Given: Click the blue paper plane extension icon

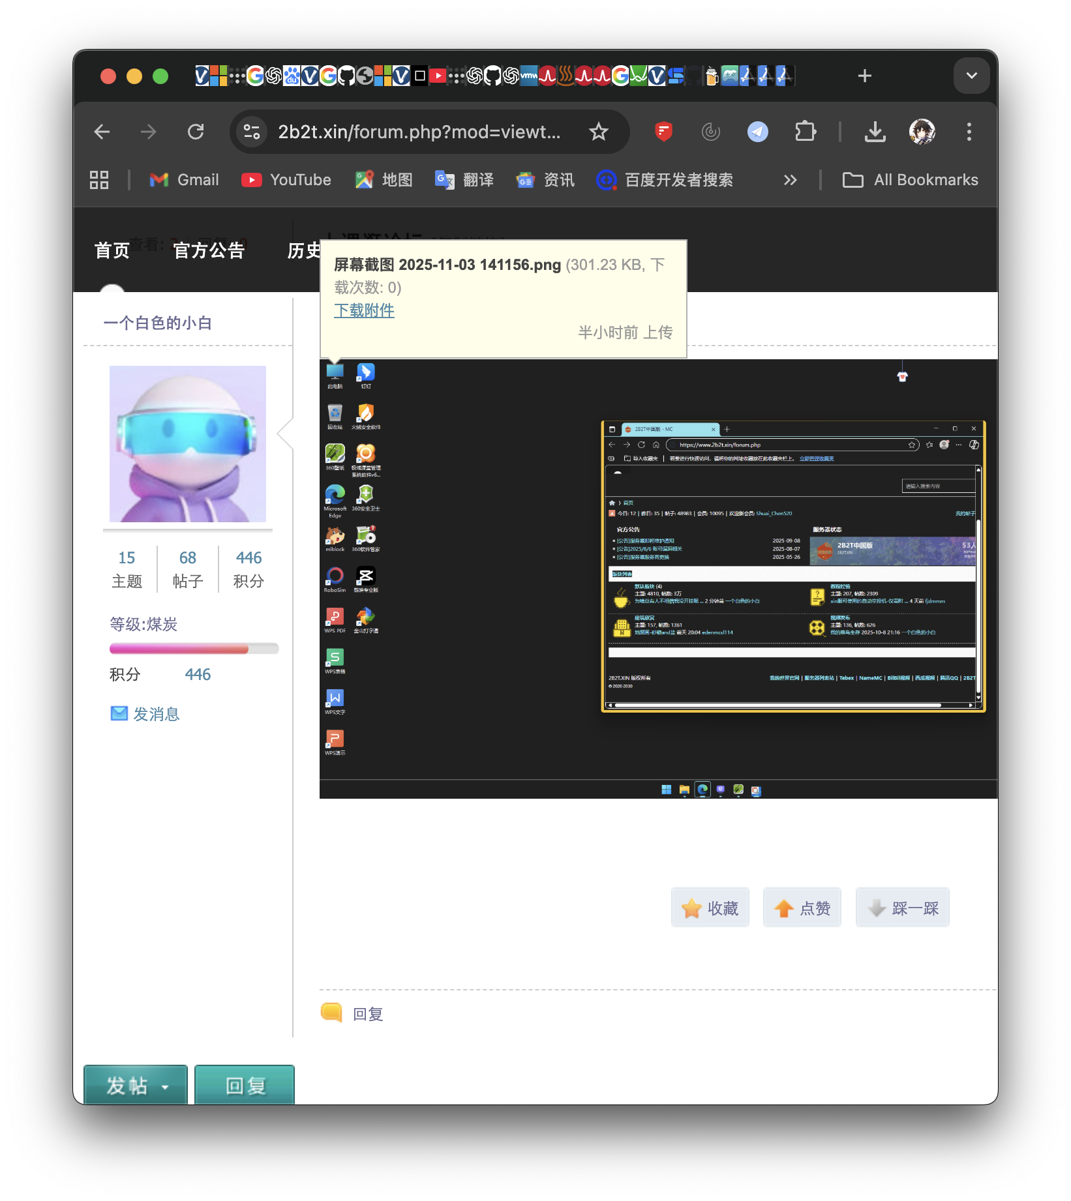Looking at the screenshot, I should tap(757, 132).
